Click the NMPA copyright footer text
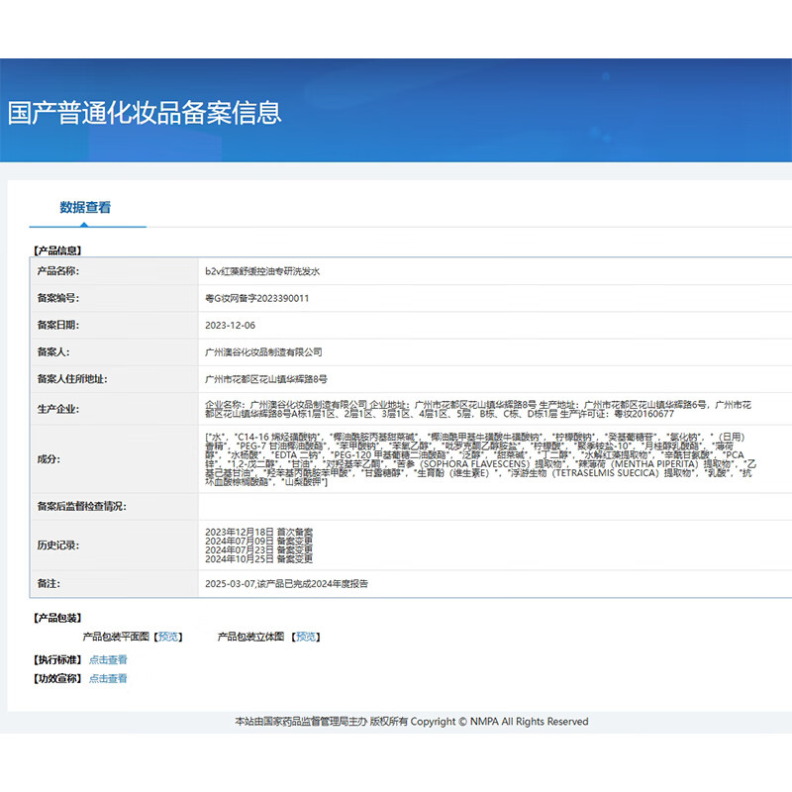792x792 pixels. [x=411, y=722]
